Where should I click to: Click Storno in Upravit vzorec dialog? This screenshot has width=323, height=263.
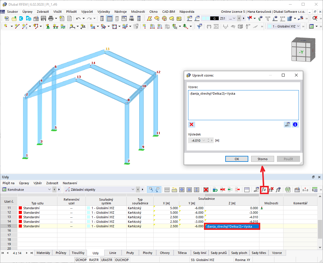[x=262, y=159]
